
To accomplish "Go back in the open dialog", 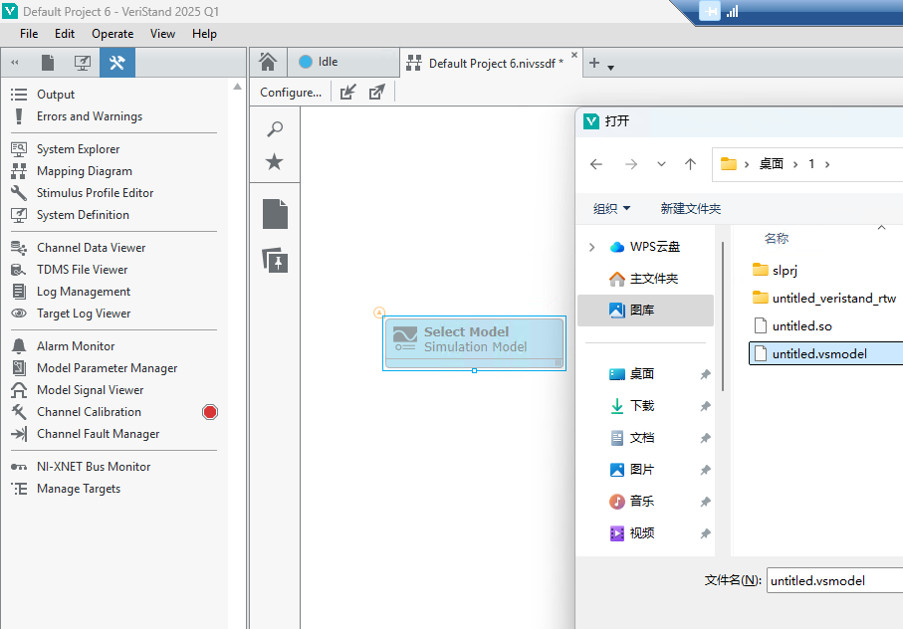I will tap(596, 164).
